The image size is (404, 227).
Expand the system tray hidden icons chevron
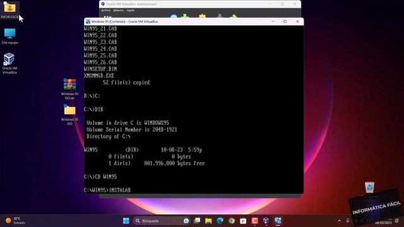click(x=340, y=221)
